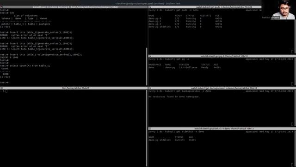This screenshot has width=296, height=167.
Task: Click 'Every 2.0s: kubectl get backupsession -n demo' header
Action: [179, 91]
